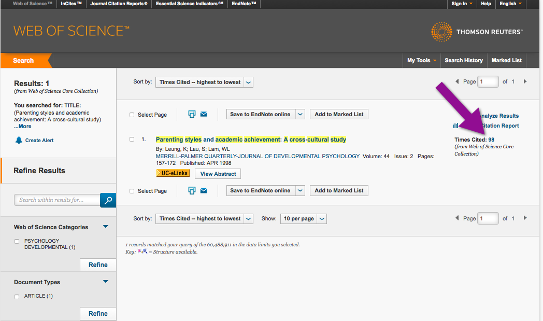Screen dimensions: 543x321
Task: Click the Times Cited 98 count
Action: coord(491,139)
